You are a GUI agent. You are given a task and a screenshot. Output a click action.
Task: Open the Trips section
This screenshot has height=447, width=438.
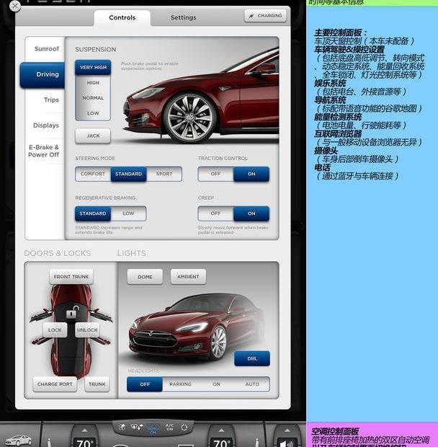(x=51, y=99)
